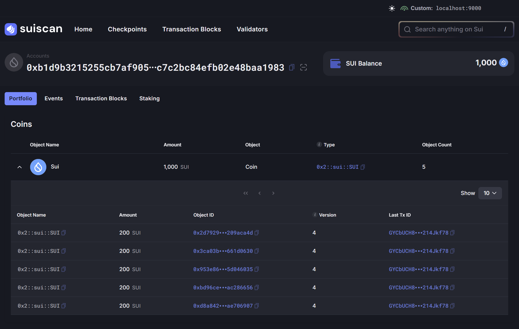519x329 pixels.
Task: Click the Sui coin logo swatch
Action: pos(38,167)
